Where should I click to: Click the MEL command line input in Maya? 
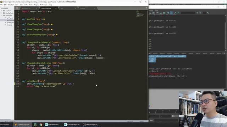point(166,120)
